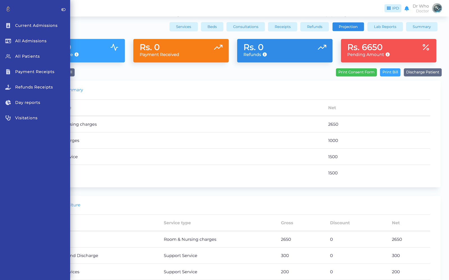Image resolution: width=449 pixels, height=280 pixels.
Task: Click the app logo icon in sidebar
Action: click(x=8, y=9)
